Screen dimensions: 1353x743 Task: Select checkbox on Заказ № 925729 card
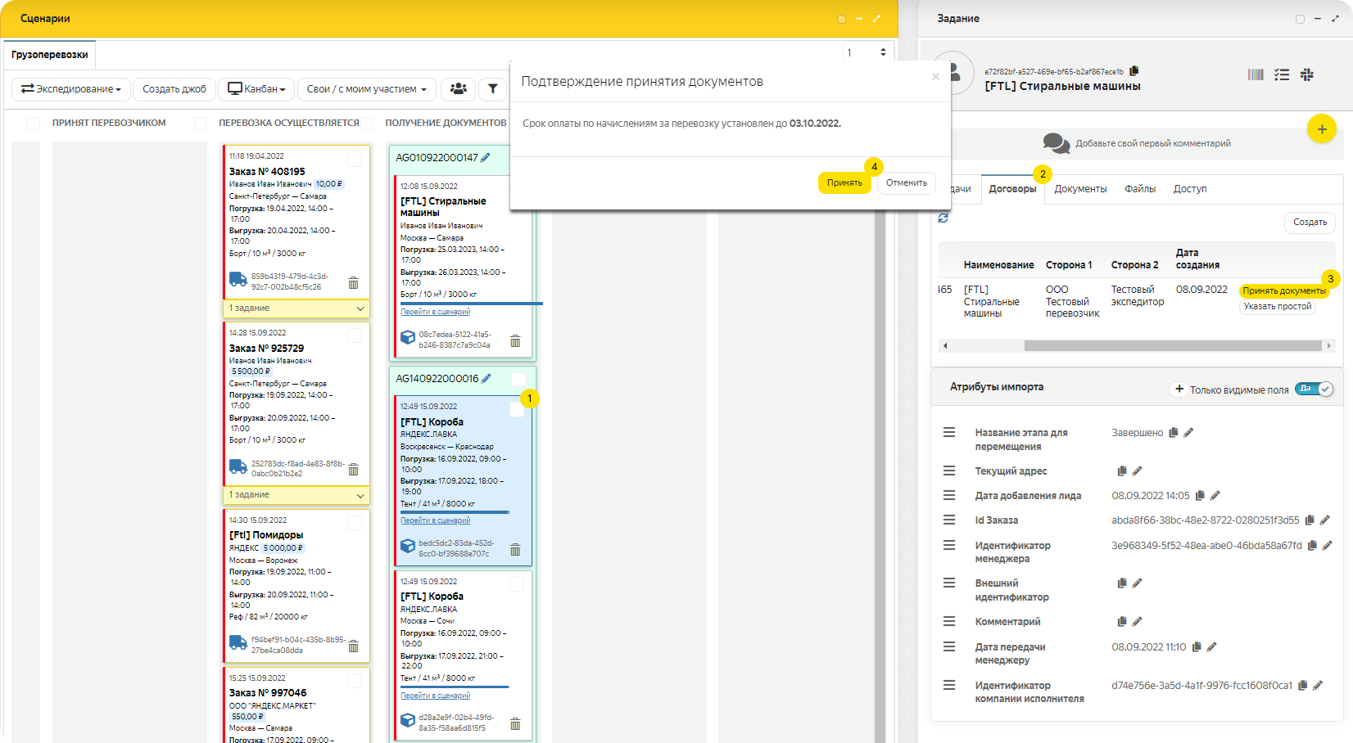pyautogui.click(x=355, y=335)
